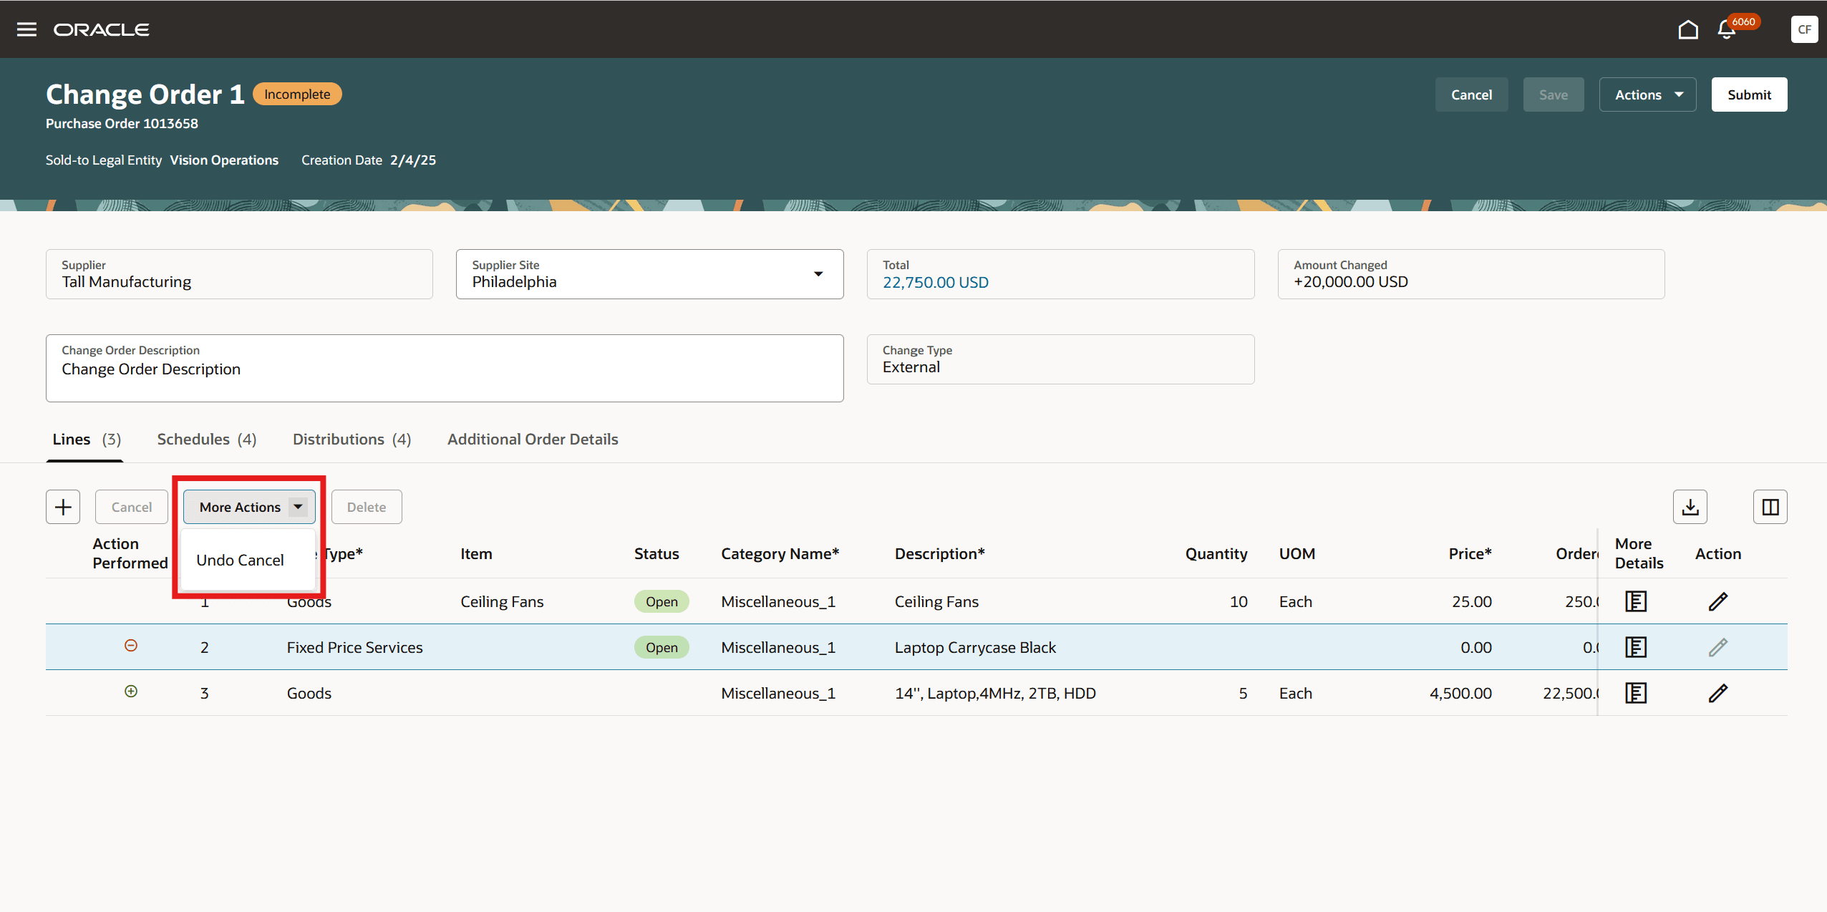Open the column chooser icon
The width and height of the screenshot is (1827, 912).
(x=1770, y=507)
